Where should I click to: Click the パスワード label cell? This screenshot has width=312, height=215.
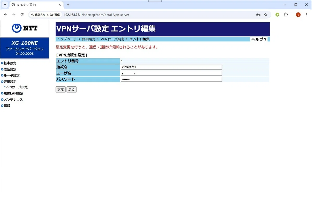[88, 79]
